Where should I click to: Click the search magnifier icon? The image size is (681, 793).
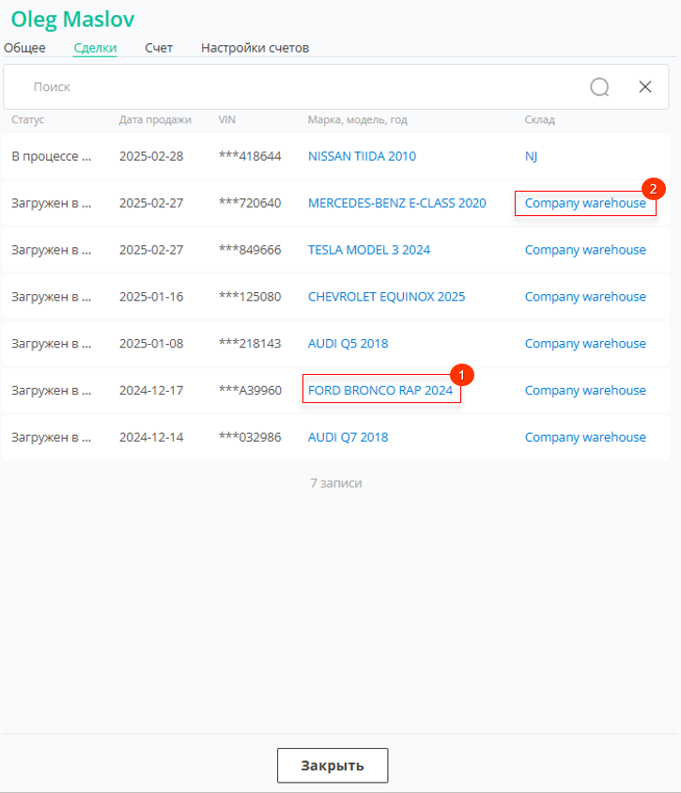[x=599, y=87]
